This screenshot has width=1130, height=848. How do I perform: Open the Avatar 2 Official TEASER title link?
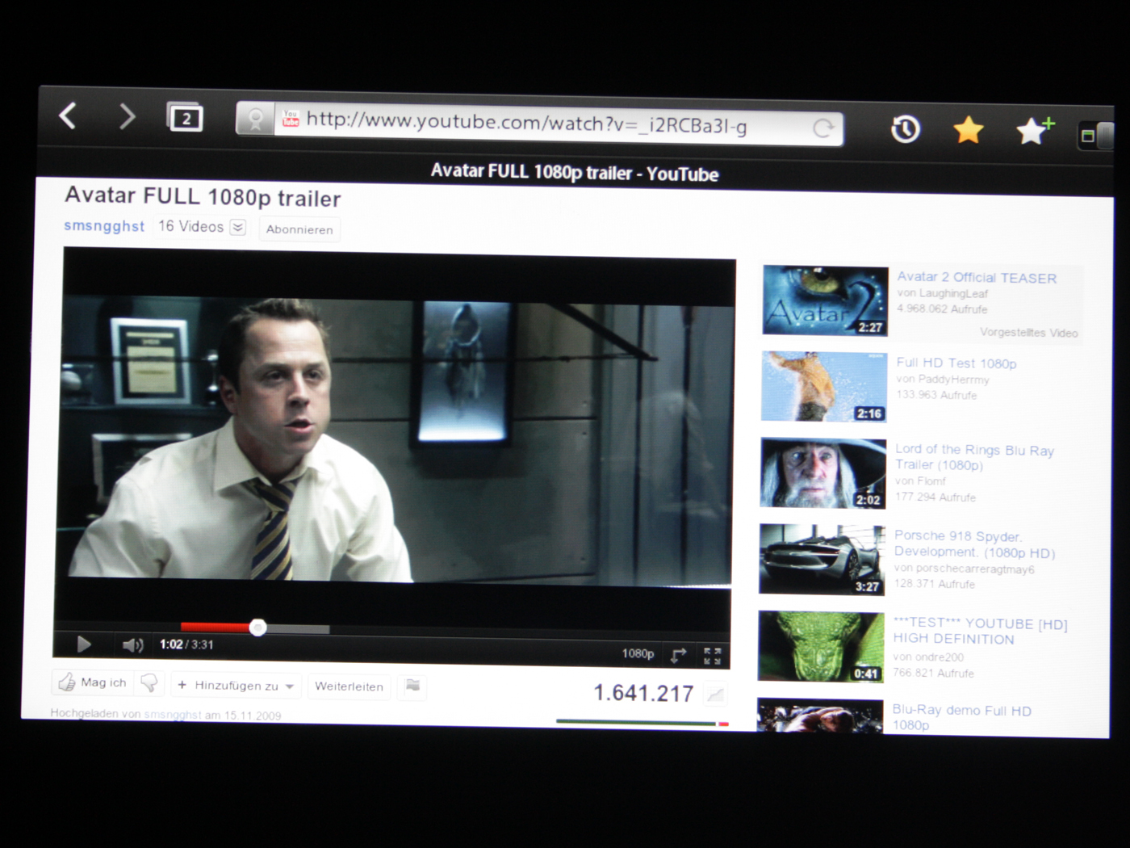click(x=977, y=278)
